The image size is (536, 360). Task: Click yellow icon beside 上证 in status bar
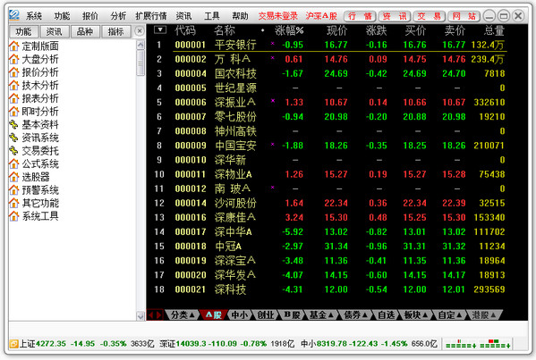13,344
